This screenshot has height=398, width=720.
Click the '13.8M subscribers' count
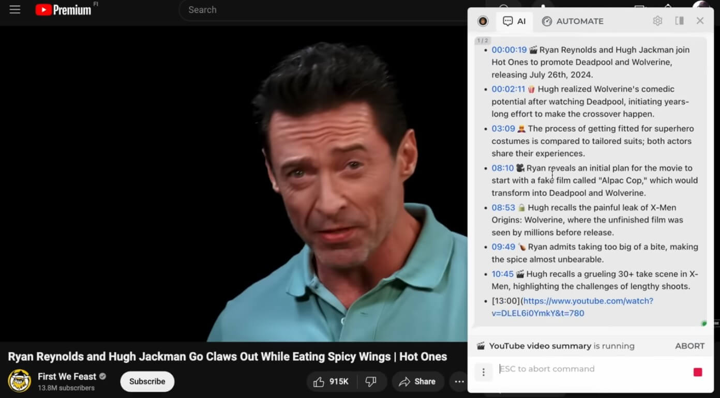pos(66,388)
